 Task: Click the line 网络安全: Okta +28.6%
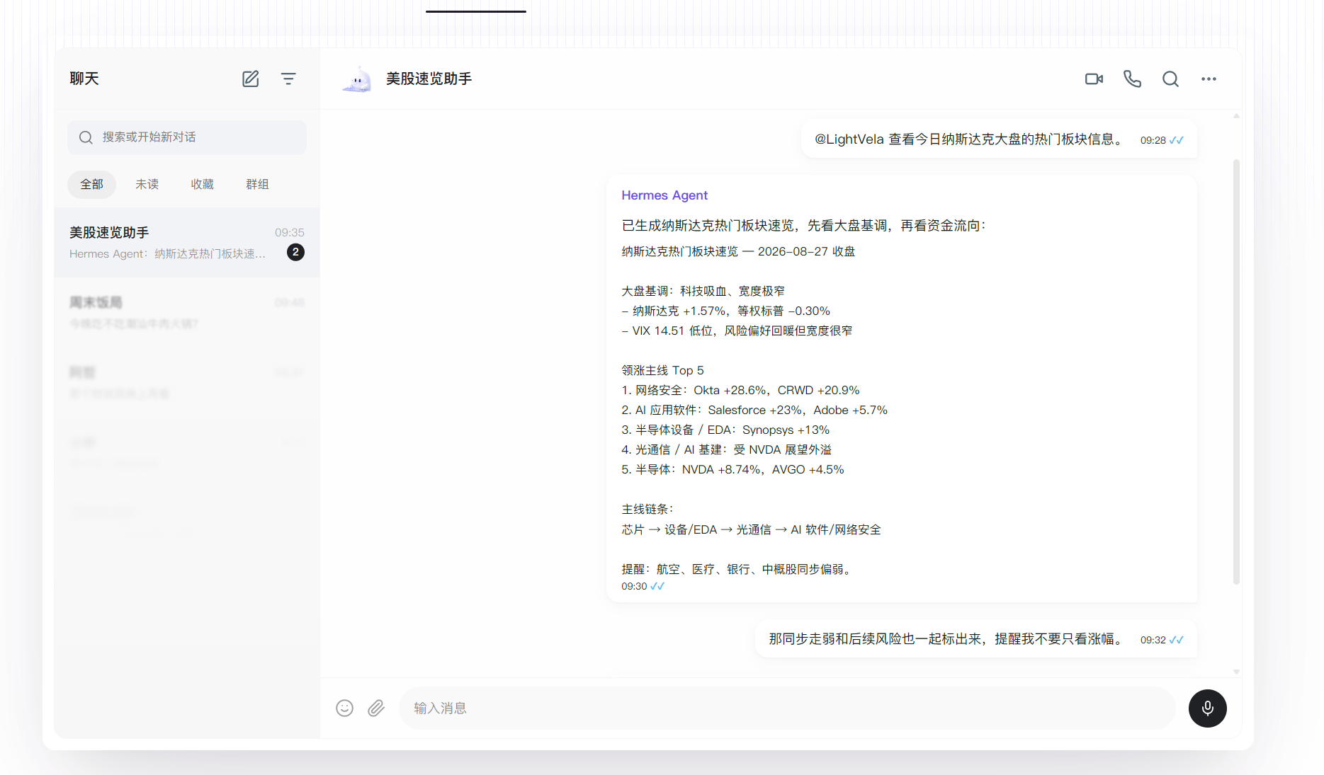[740, 390]
